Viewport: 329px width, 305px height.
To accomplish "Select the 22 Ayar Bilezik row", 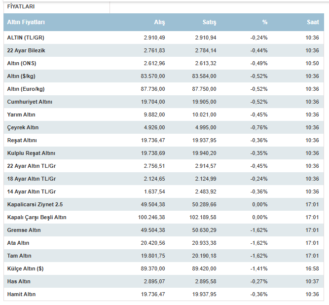I will pos(26,50).
